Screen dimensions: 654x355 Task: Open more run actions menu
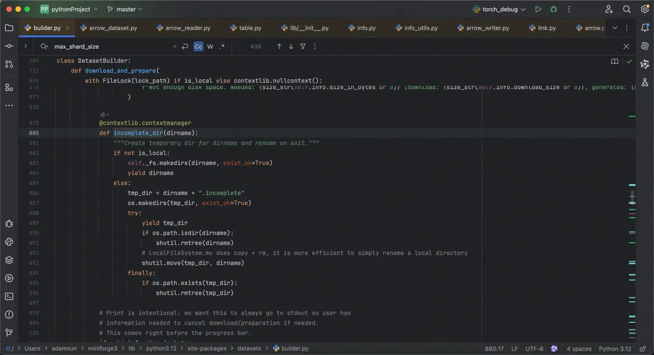click(569, 9)
